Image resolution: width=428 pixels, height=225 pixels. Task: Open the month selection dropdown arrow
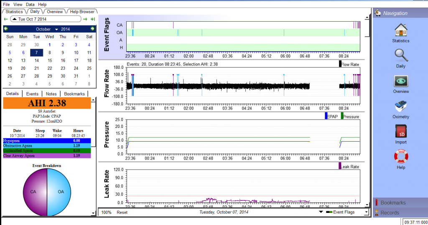(x=56, y=30)
